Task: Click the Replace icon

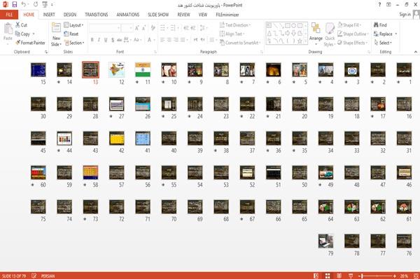Action: (x=376, y=34)
